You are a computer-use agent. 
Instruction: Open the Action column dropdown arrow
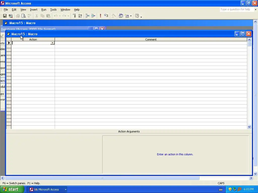(52, 43)
